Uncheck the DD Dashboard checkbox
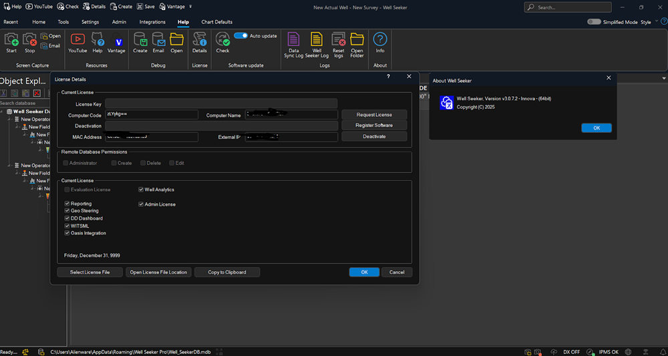This screenshot has width=668, height=356. coord(67,218)
